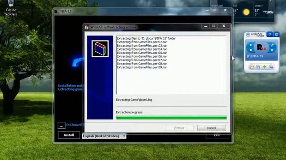
Task: Click log line 'Extracting from GameFiles.part02.rar'
Action: tap(142, 42)
